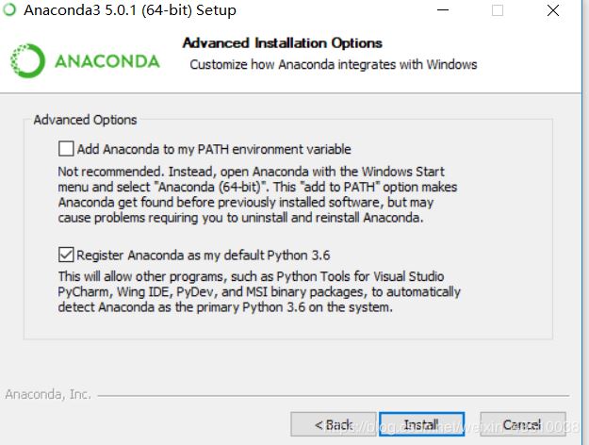Click the Anaconda icon in the title bar
This screenshot has height=445, width=589.
[10, 10]
